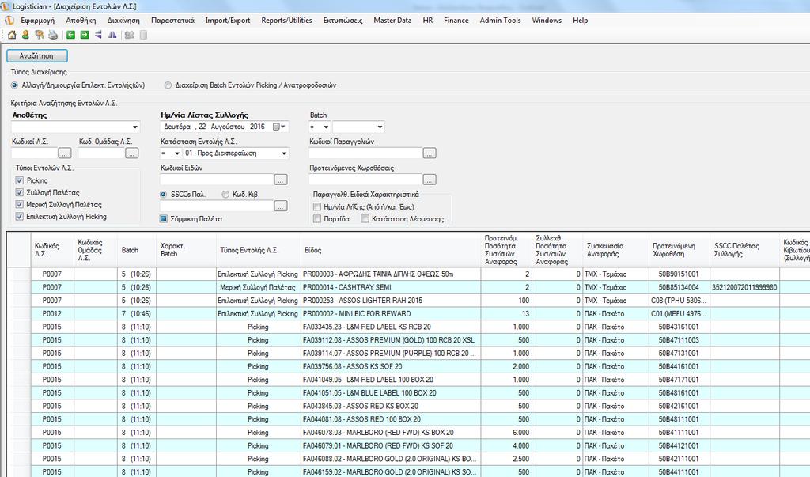The height and width of the screenshot is (477, 810).
Task: Open the Παραστατικά menu
Action: pyautogui.click(x=172, y=21)
